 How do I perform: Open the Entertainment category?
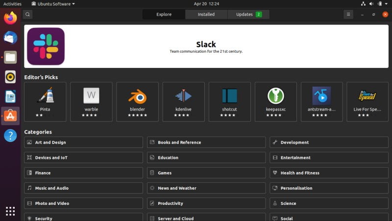[x=329, y=157]
